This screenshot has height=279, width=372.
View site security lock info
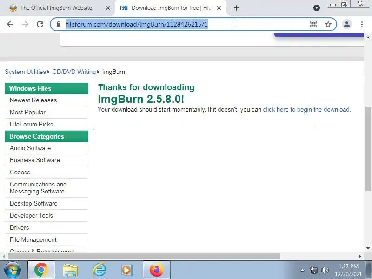59,24
